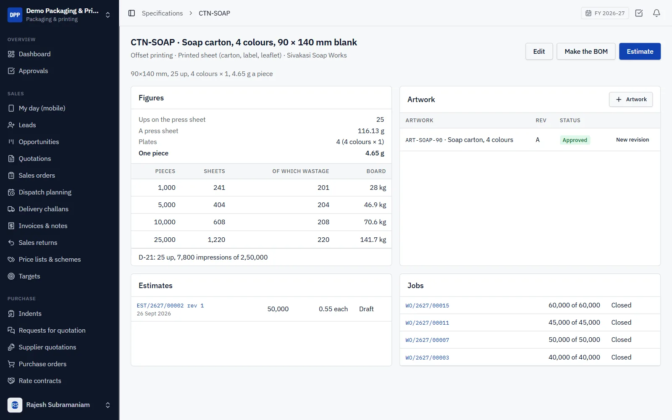Click the blue Estimate button

click(640, 51)
